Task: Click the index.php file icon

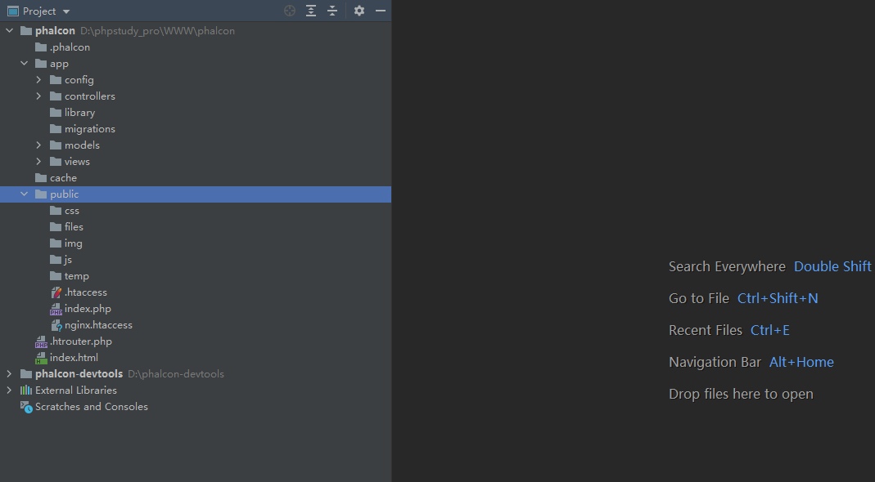Action: pyautogui.click(x=56, y=309)
